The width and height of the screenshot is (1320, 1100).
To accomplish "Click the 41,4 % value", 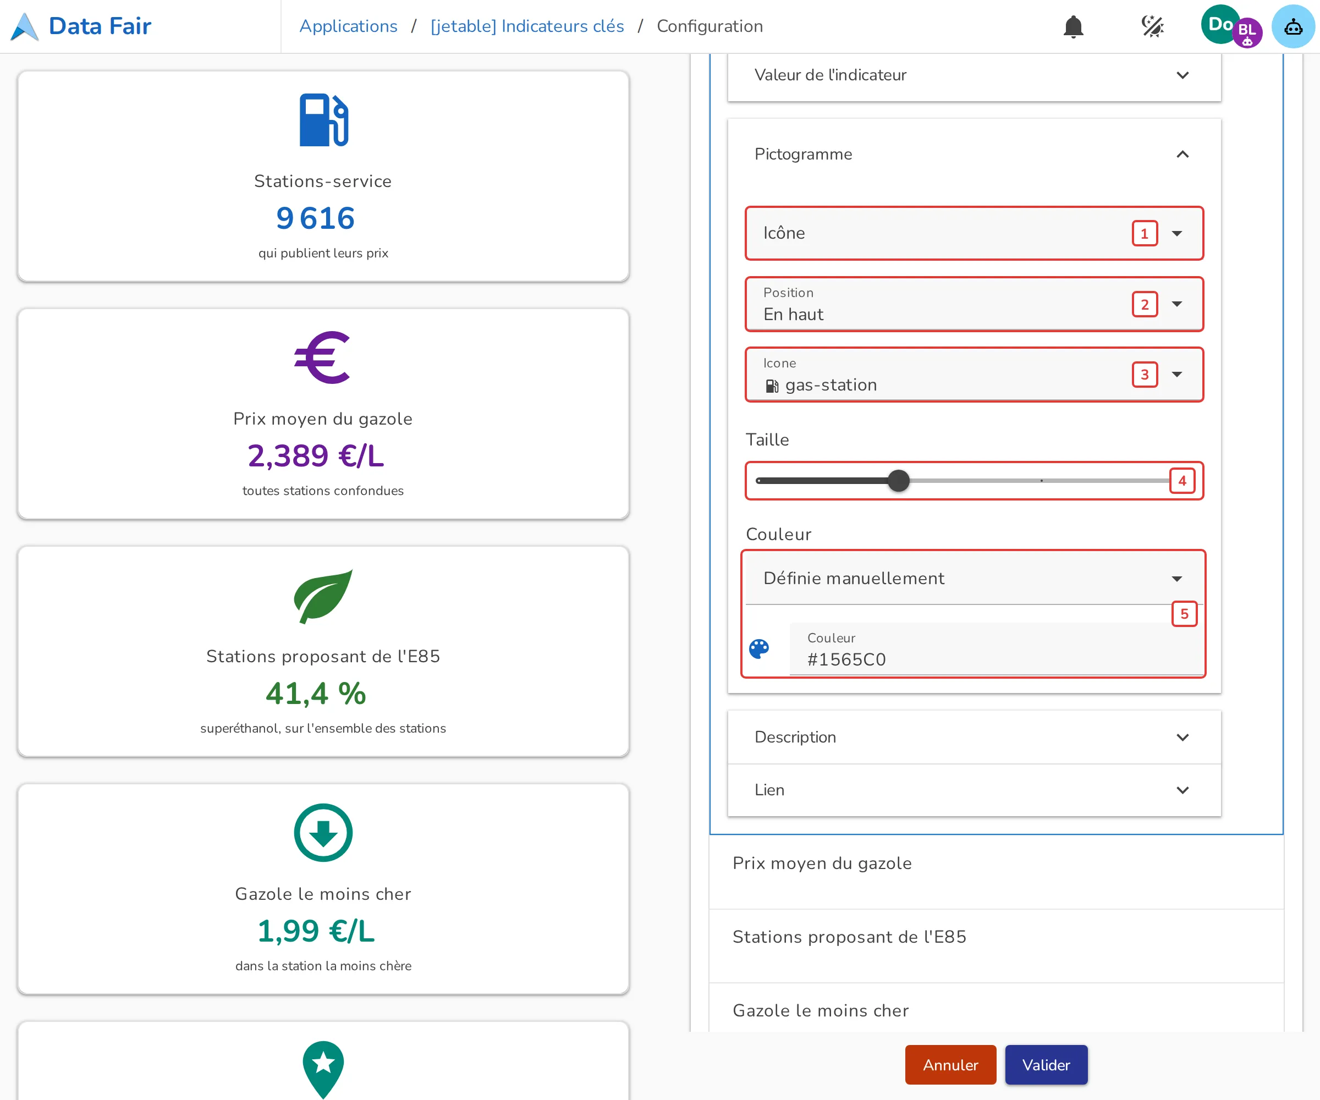I will [x=316, y=694].
